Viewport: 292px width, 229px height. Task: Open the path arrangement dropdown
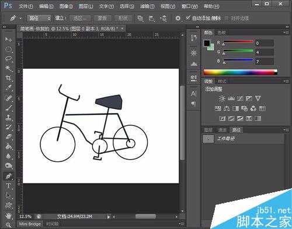164,19
